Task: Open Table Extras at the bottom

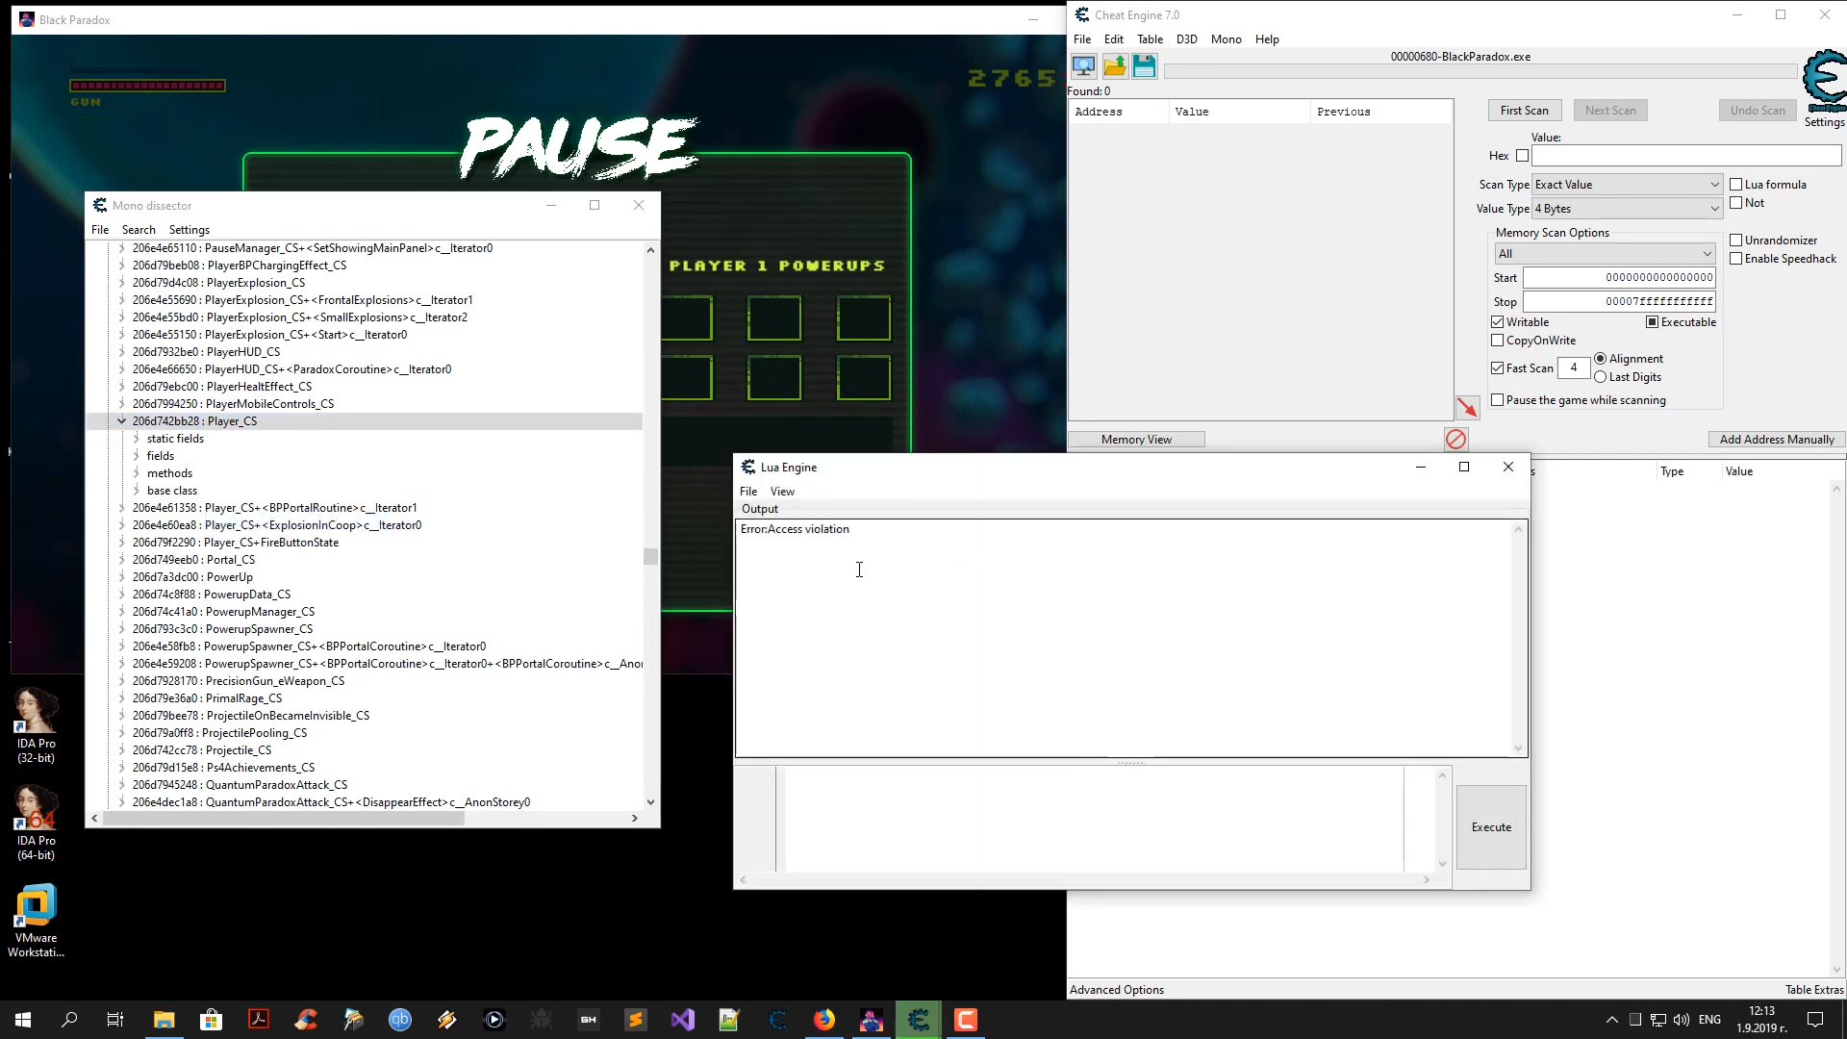Action: tap(1813, 990)
